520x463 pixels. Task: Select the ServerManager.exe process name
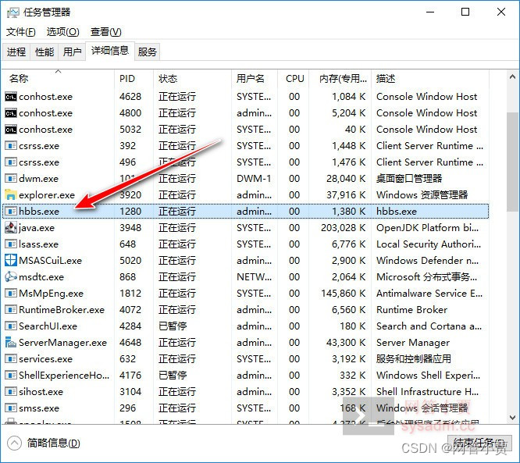(62, 343)
